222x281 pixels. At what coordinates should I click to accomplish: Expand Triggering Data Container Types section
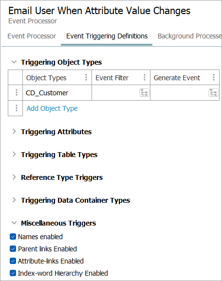click(14, 200)
